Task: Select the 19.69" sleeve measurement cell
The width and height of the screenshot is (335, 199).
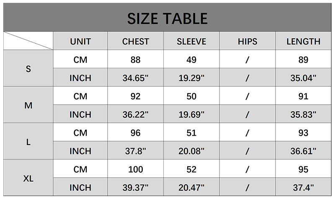Action: [x=191, y=114]
